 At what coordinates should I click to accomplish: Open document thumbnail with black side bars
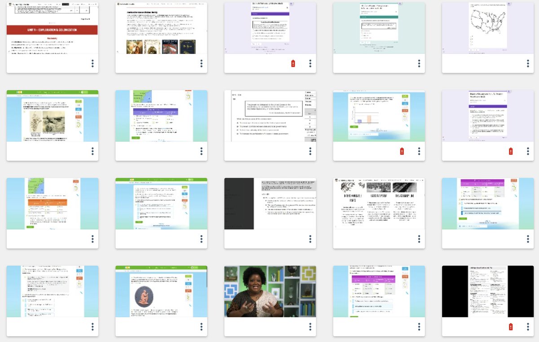pyautogui.click(x=488, y=291)
